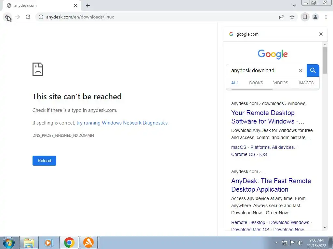
Task: Toggle the side panel button
Action: coord(305,17)
